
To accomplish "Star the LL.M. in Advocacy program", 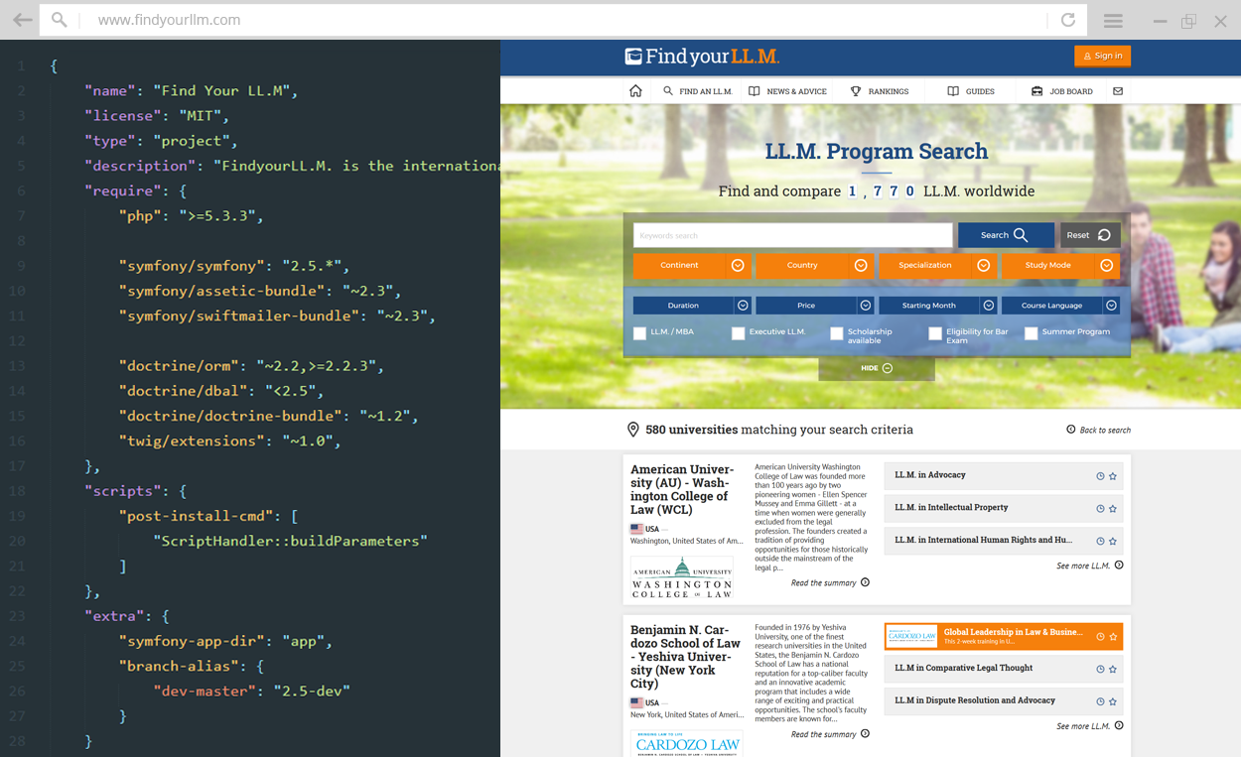I will (x=1113, y=476).
